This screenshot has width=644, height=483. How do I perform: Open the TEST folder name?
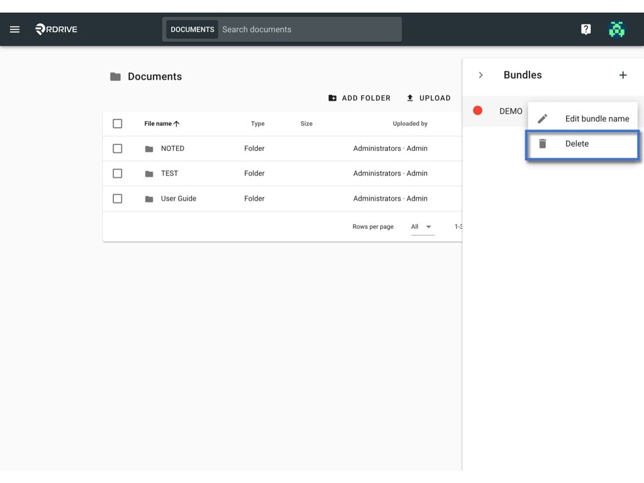(x=170, y=174)
